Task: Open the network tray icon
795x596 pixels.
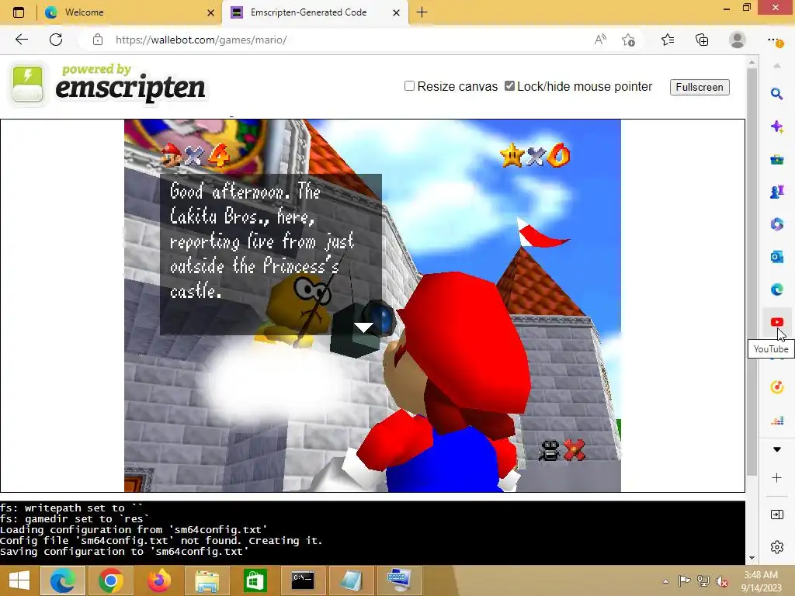Action: pos(703,580)
